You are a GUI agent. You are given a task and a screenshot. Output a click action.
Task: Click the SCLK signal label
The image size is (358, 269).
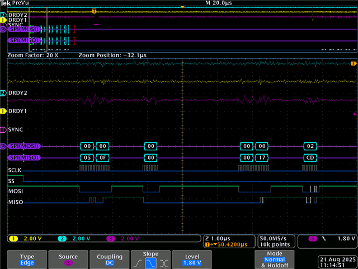[x=15, y=170]
